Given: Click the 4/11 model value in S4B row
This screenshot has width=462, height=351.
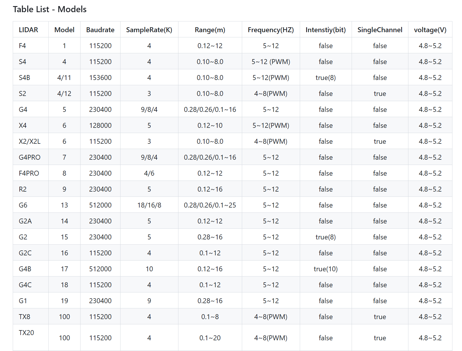Looking at the screenshot, I should pyautogui.click(x=64, y=78).
